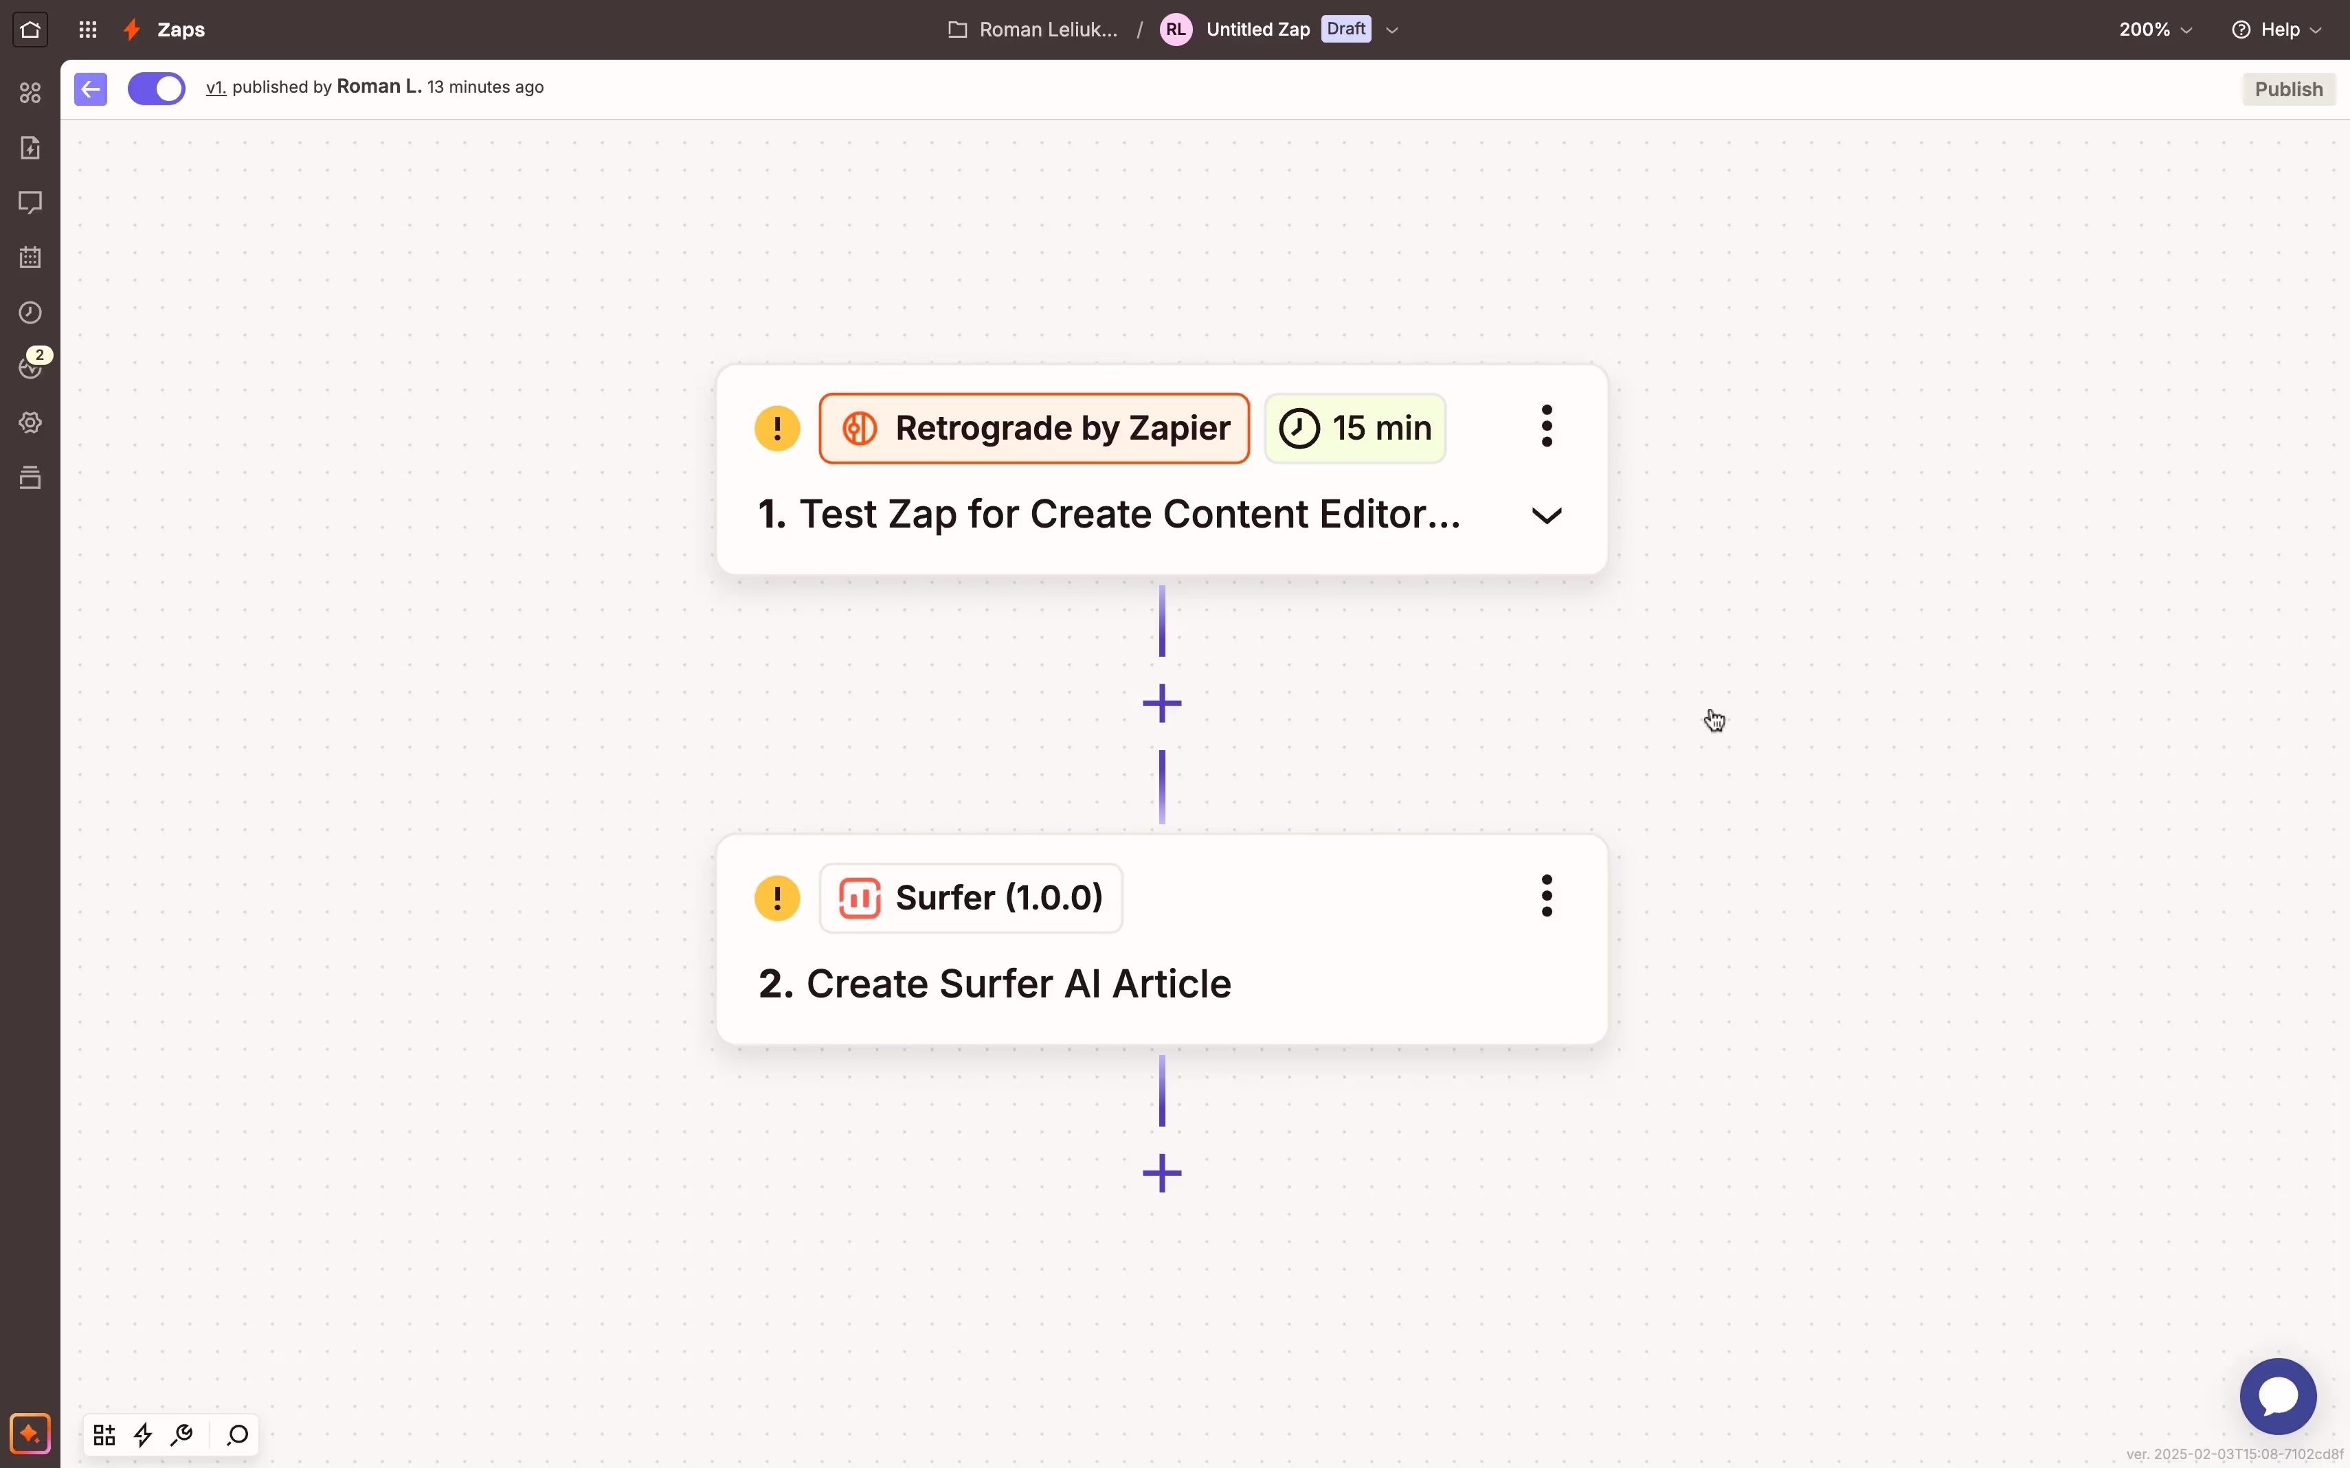
Task: Open three-dot menu on Surfer step
Action: coord(1546,896)
